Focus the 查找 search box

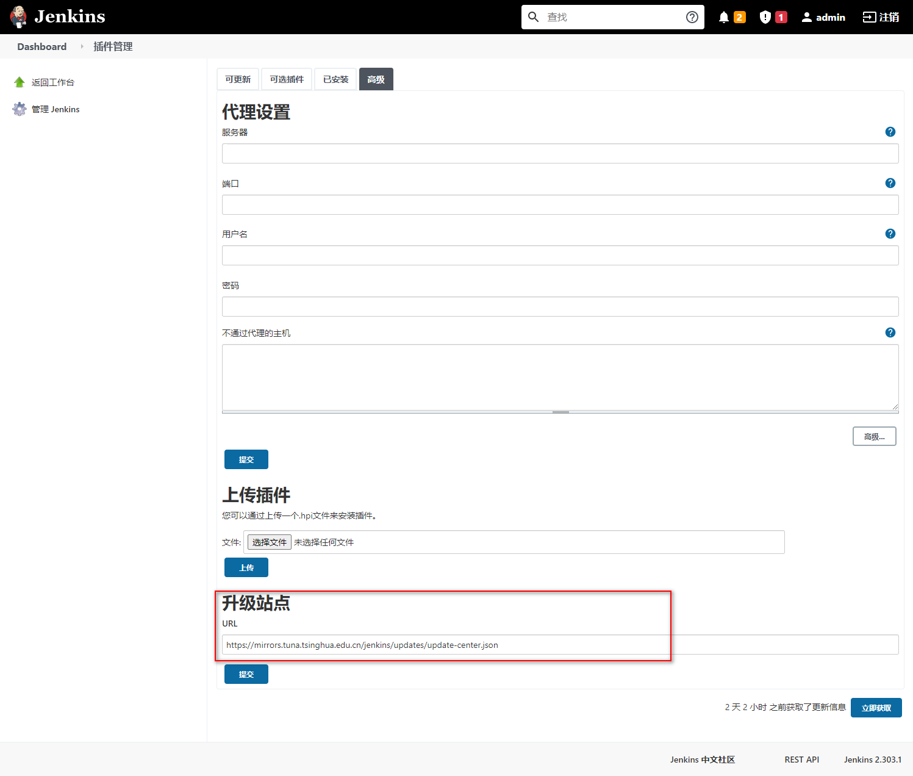(613, 17)
